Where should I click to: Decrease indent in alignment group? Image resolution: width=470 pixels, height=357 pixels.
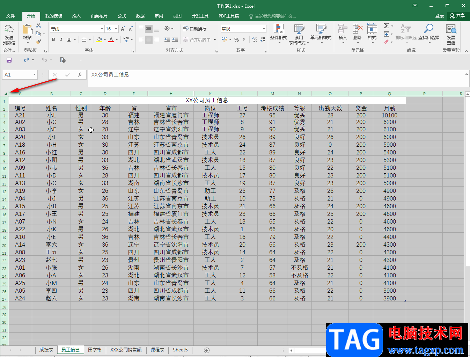167,39
